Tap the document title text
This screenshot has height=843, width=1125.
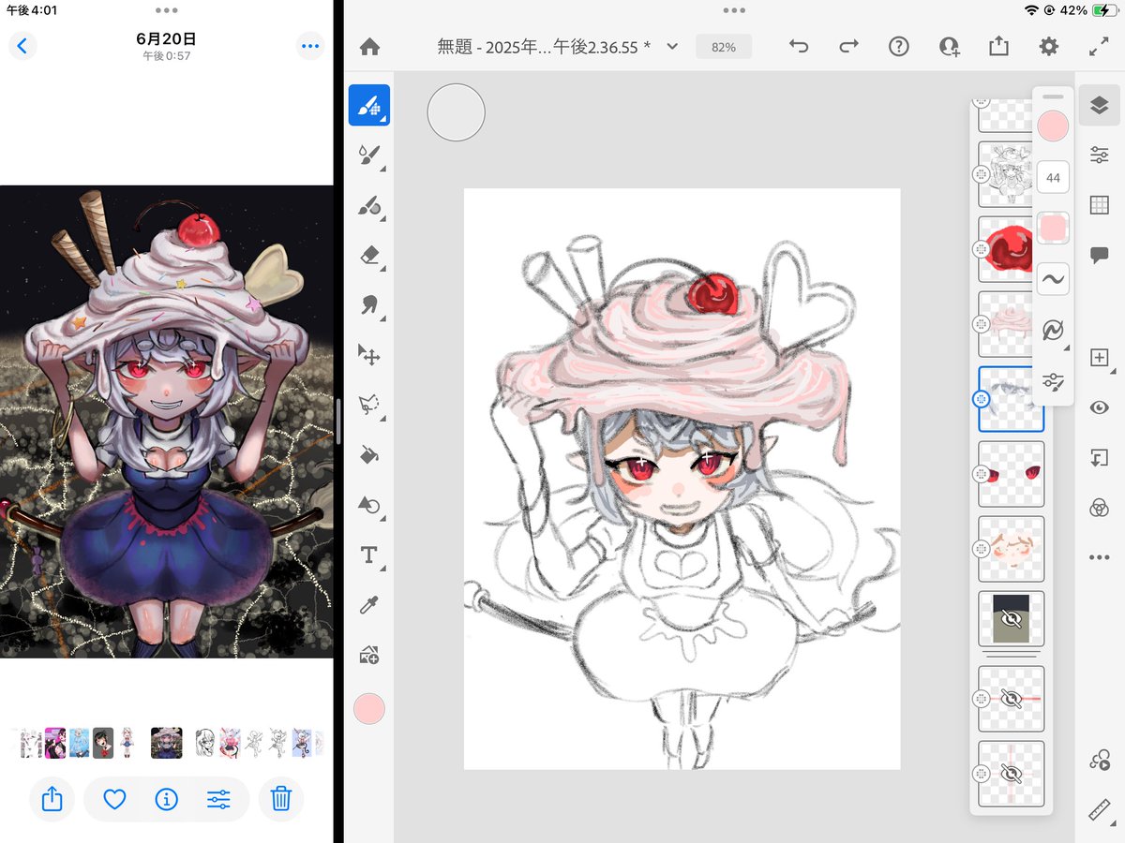coord(544,47)
